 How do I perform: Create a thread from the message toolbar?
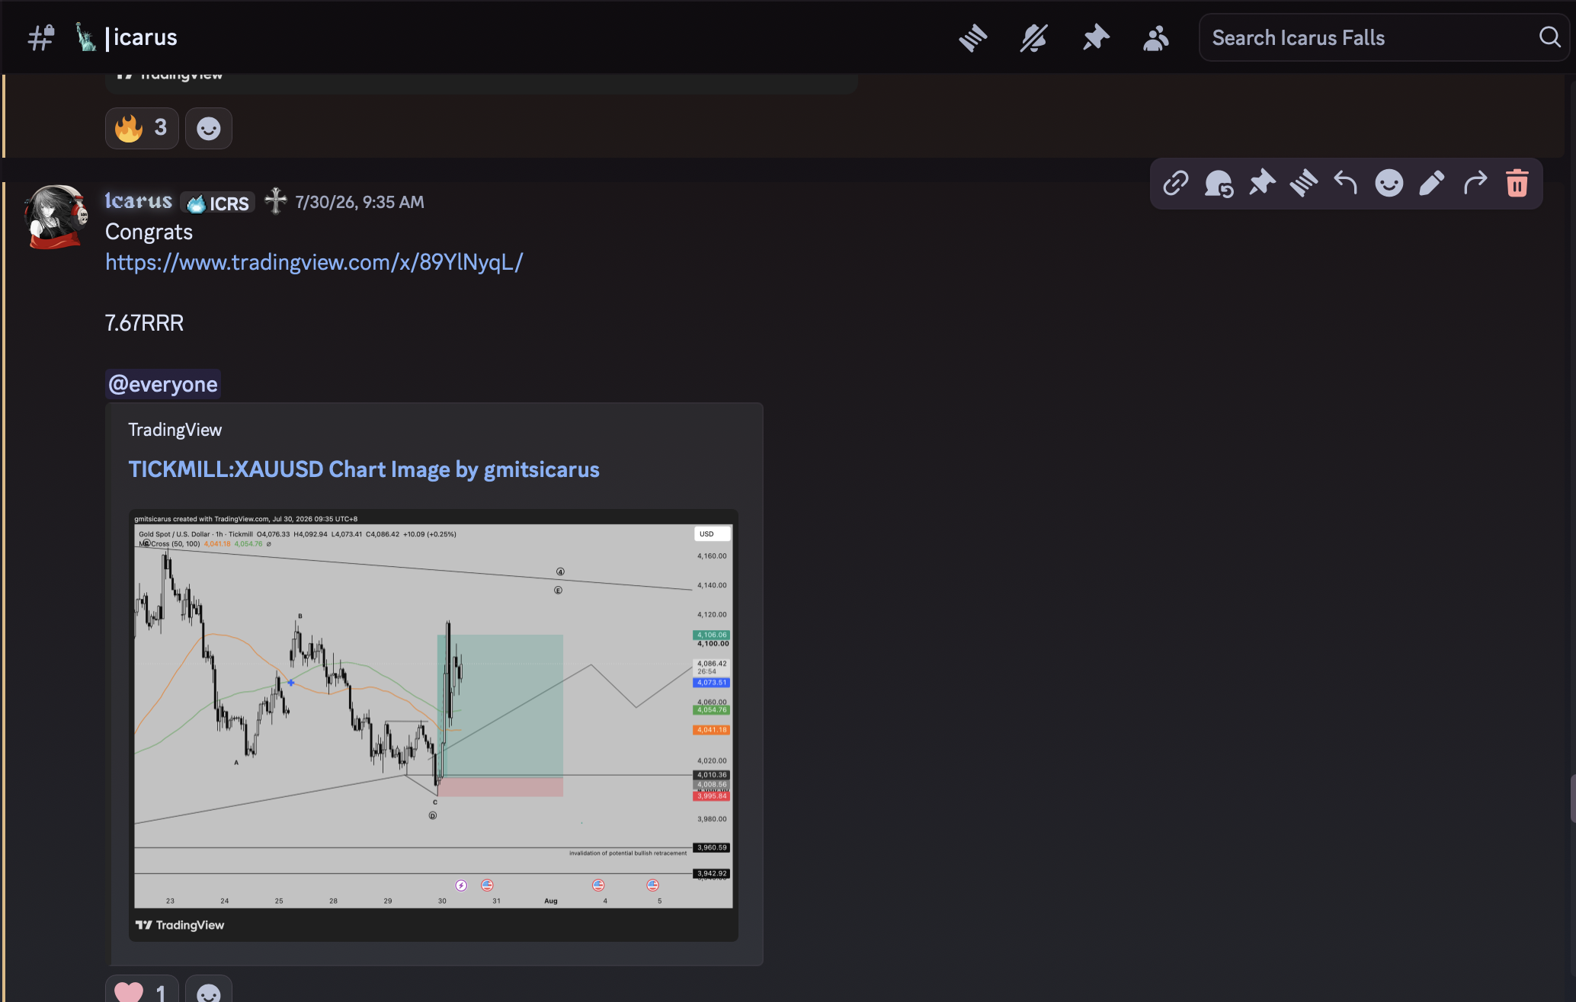tap(1304, 184)
